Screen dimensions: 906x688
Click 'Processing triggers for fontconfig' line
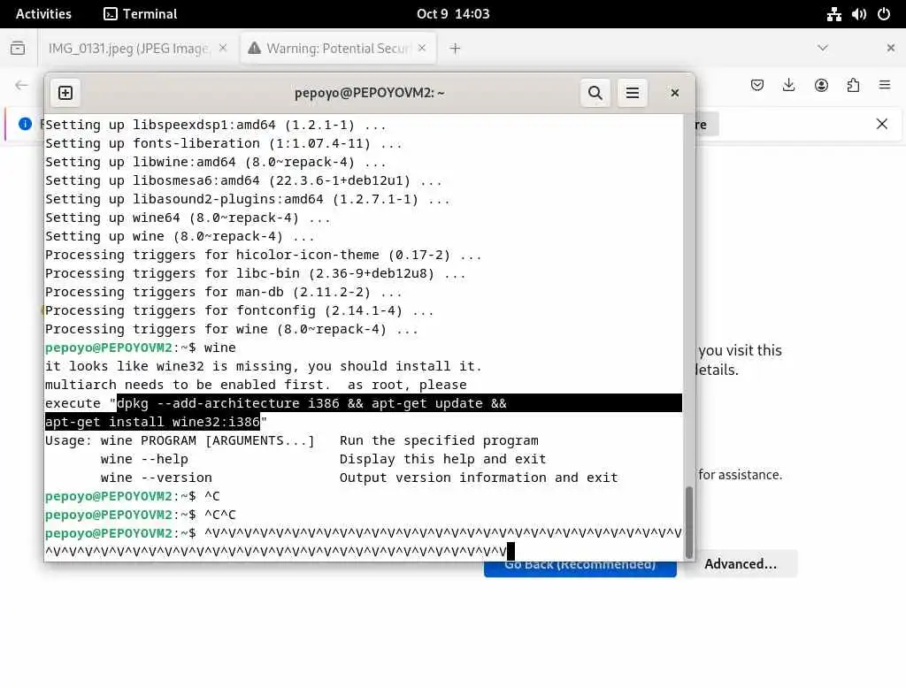click(x=239, y=310)
